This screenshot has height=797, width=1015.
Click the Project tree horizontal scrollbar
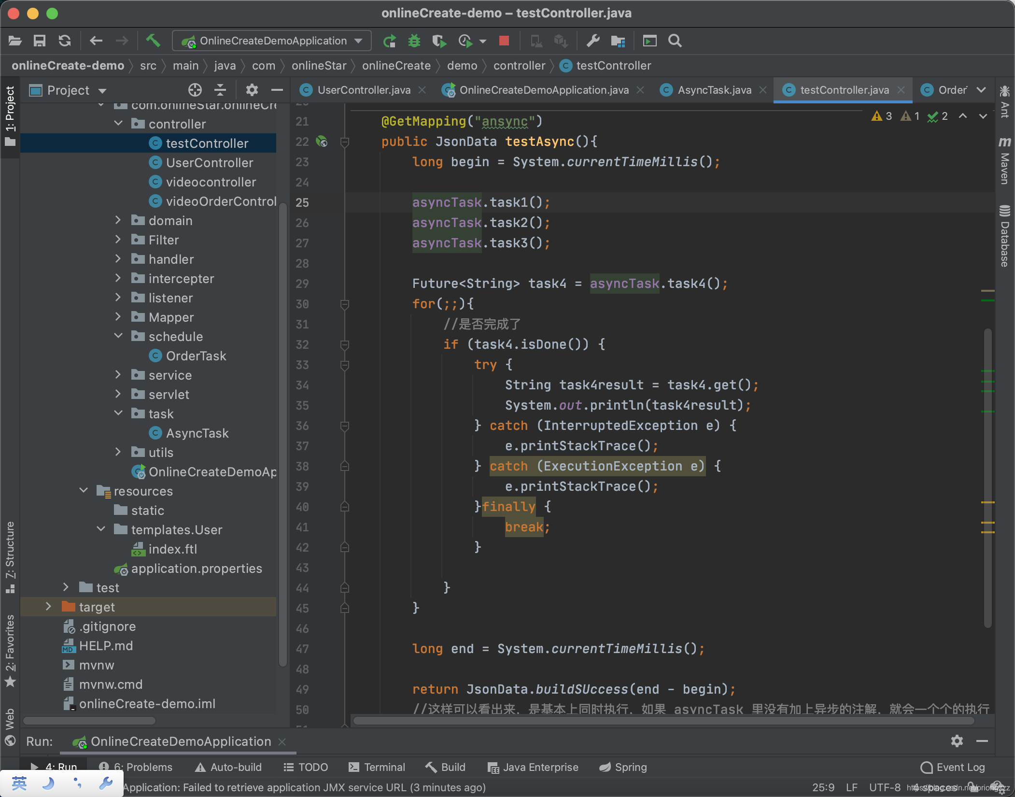coord(90,721)
